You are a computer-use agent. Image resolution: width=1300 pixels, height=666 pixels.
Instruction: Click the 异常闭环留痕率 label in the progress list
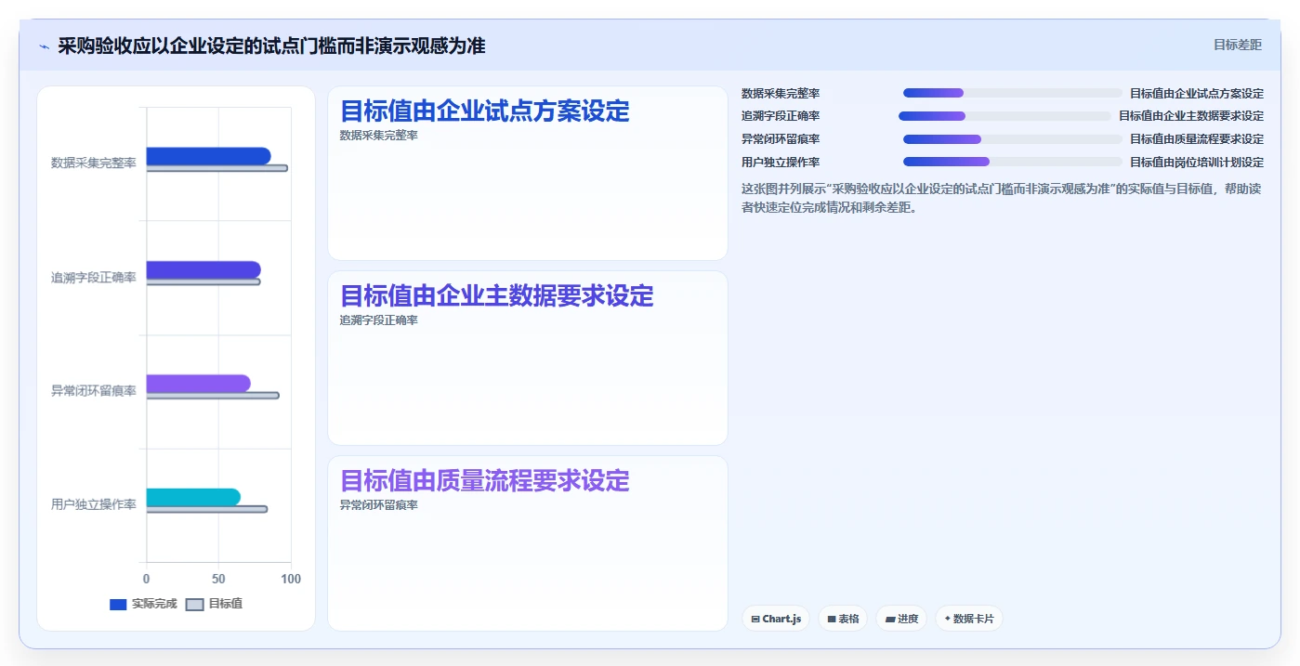pyautogui.click(x=781, y=139)
